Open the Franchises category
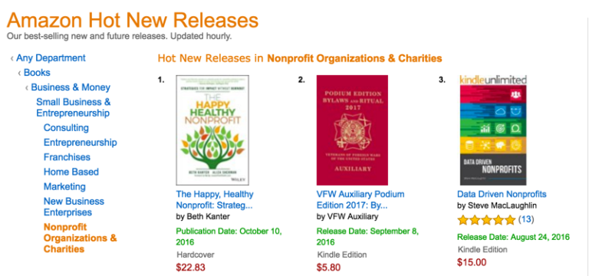The width and height of the screenshot is (589, 276). 67,157
